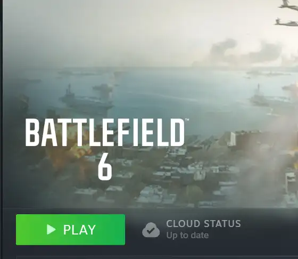Click the PLAY text label

click(x=79, y=230)
